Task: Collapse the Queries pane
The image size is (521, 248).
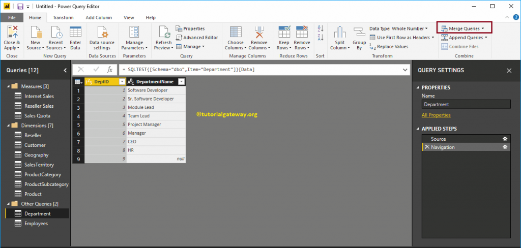Action: click(x=65, y=70)
